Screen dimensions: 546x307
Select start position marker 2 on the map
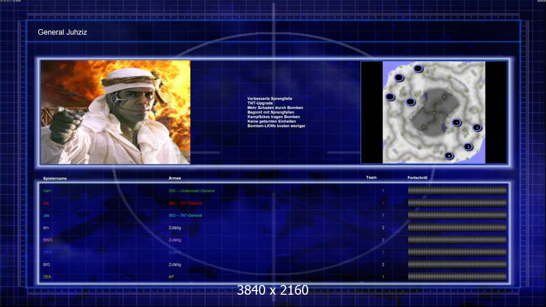point(477,127)
